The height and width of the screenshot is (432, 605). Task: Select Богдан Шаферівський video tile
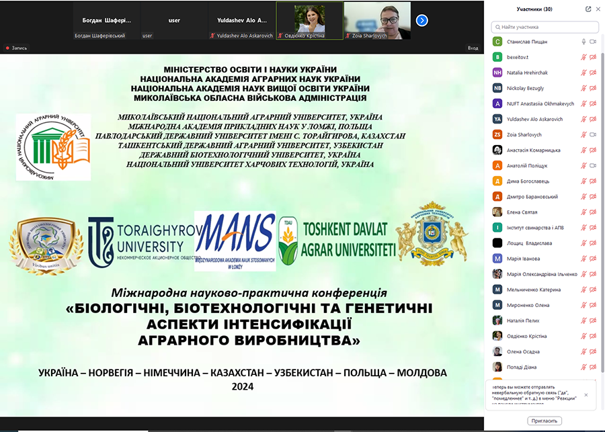click(x=106, y=20)
